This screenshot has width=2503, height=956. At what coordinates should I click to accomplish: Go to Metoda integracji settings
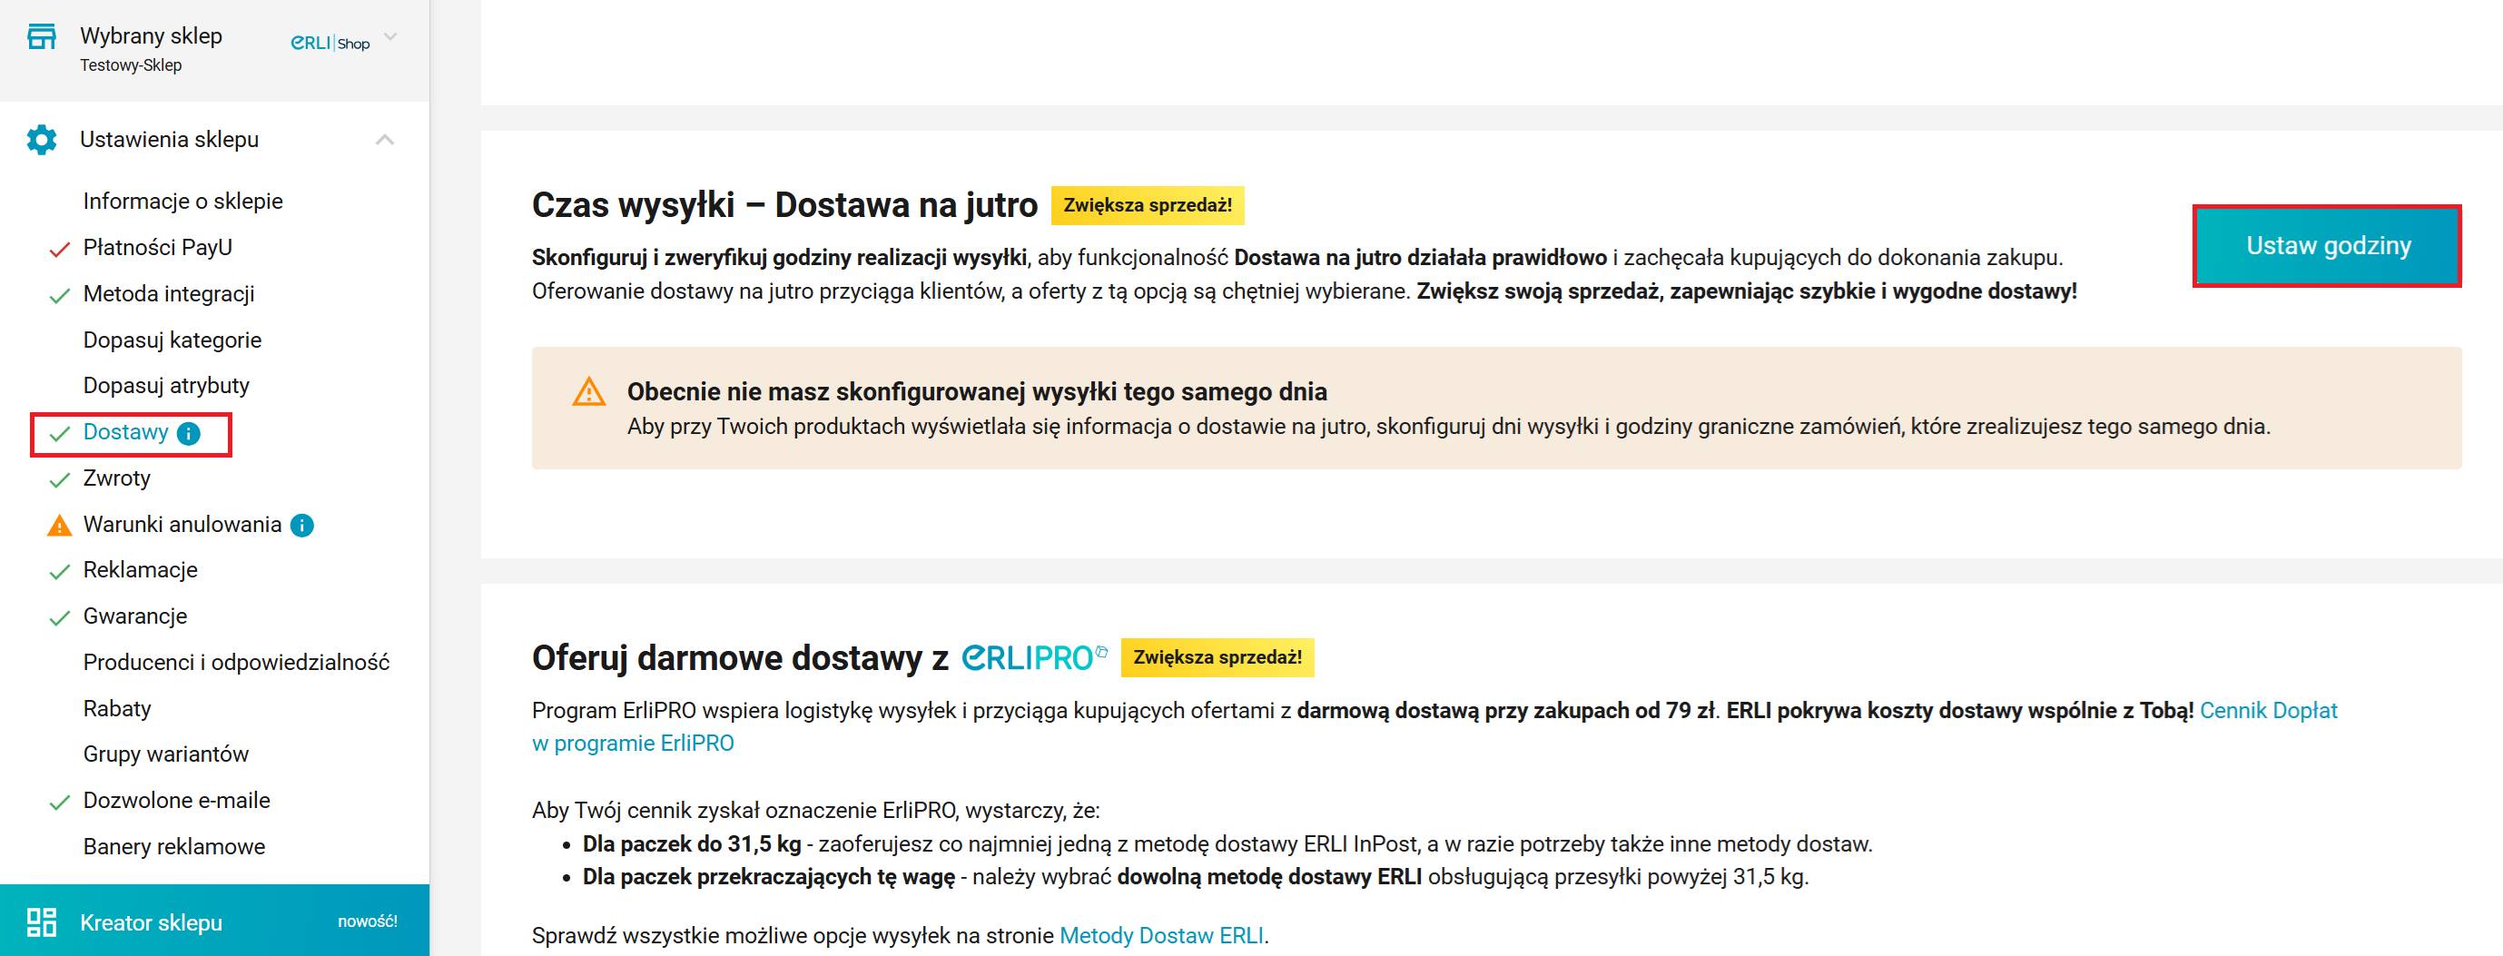pos(169,293)
